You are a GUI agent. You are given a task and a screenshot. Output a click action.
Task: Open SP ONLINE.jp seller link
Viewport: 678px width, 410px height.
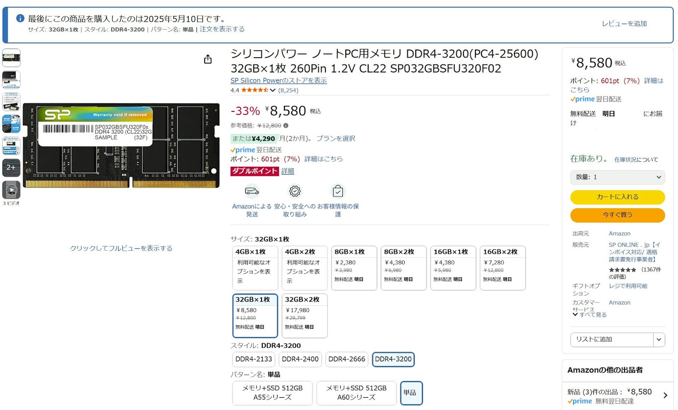tap(634, 252)
